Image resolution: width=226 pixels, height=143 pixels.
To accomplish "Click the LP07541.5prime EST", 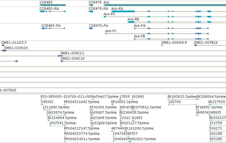I will point(62,123).
